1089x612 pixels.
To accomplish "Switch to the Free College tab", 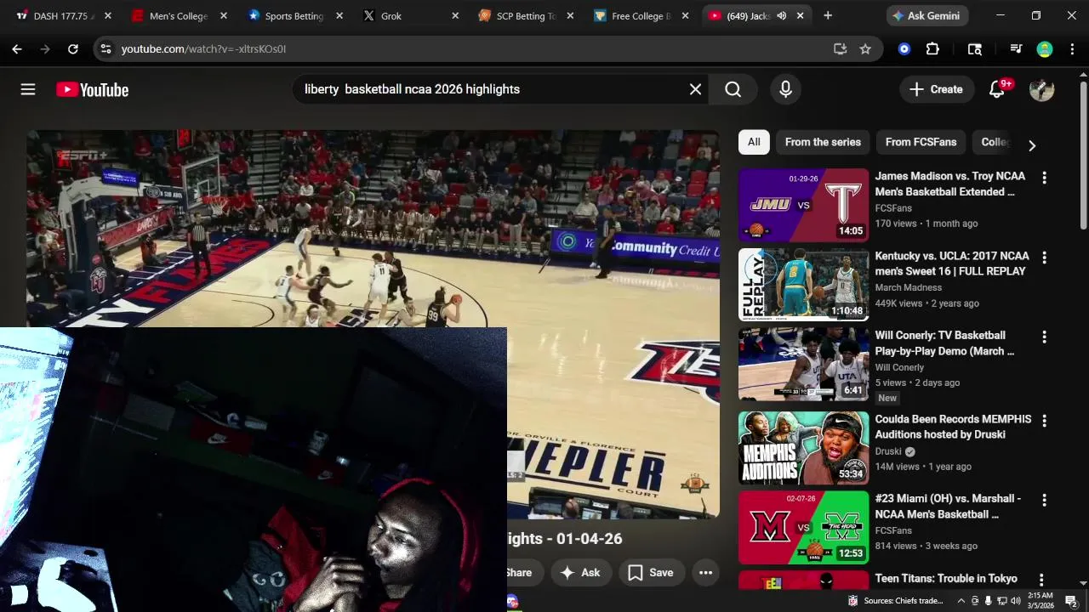I will click(641, 15).
